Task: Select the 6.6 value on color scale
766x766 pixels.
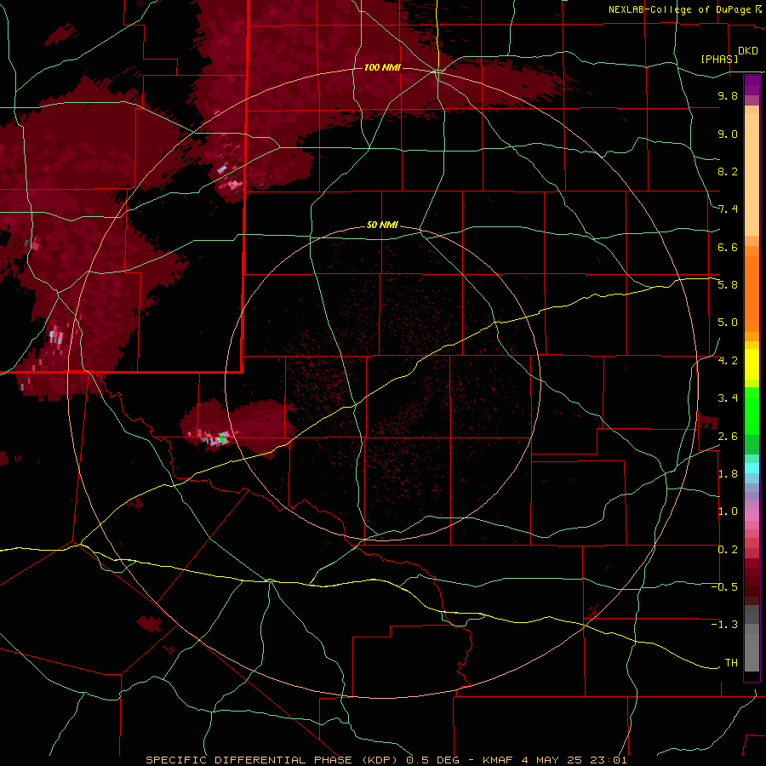Action: [728, 247]
